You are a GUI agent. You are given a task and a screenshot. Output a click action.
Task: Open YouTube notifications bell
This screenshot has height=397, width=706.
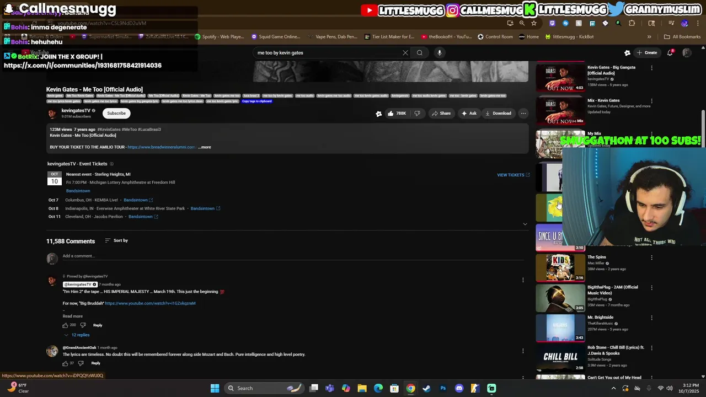(670, 53)
